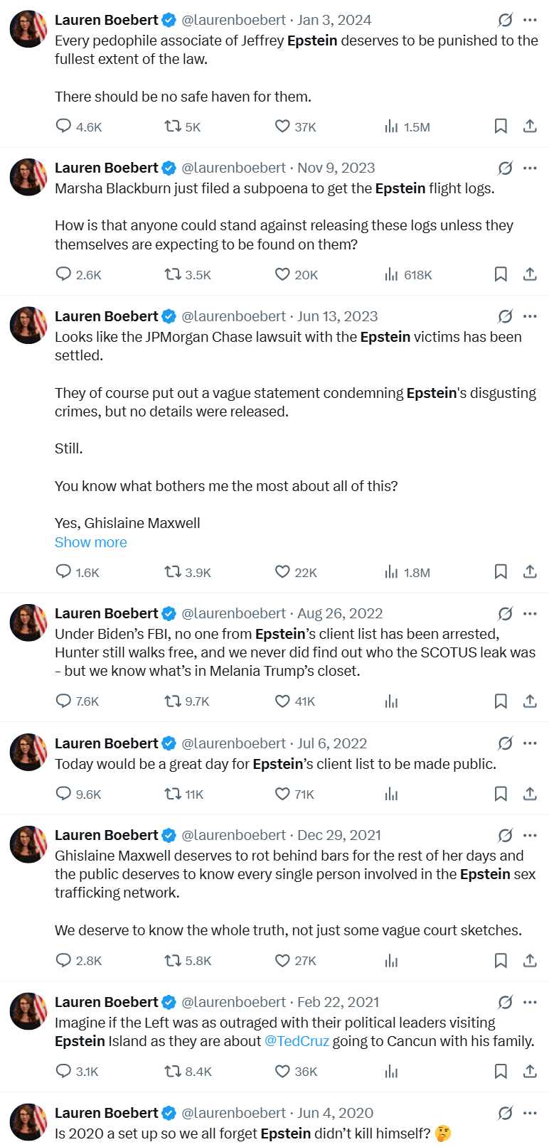Open the Nov 9, 2023 tweet timestamp
Screen dimensions: 549x1147
[x=336, y=168]
